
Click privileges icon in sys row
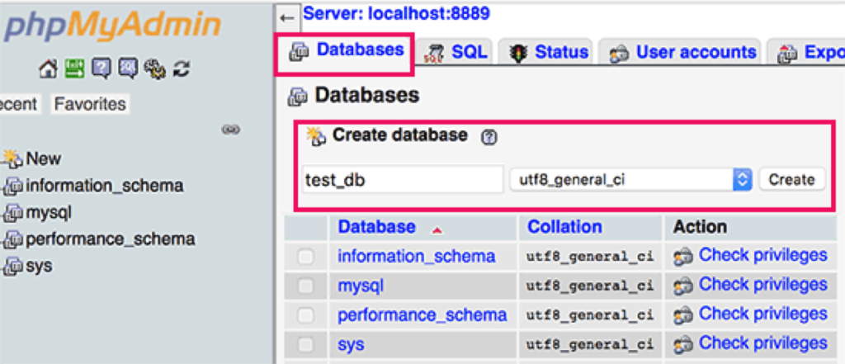(683, 344)
